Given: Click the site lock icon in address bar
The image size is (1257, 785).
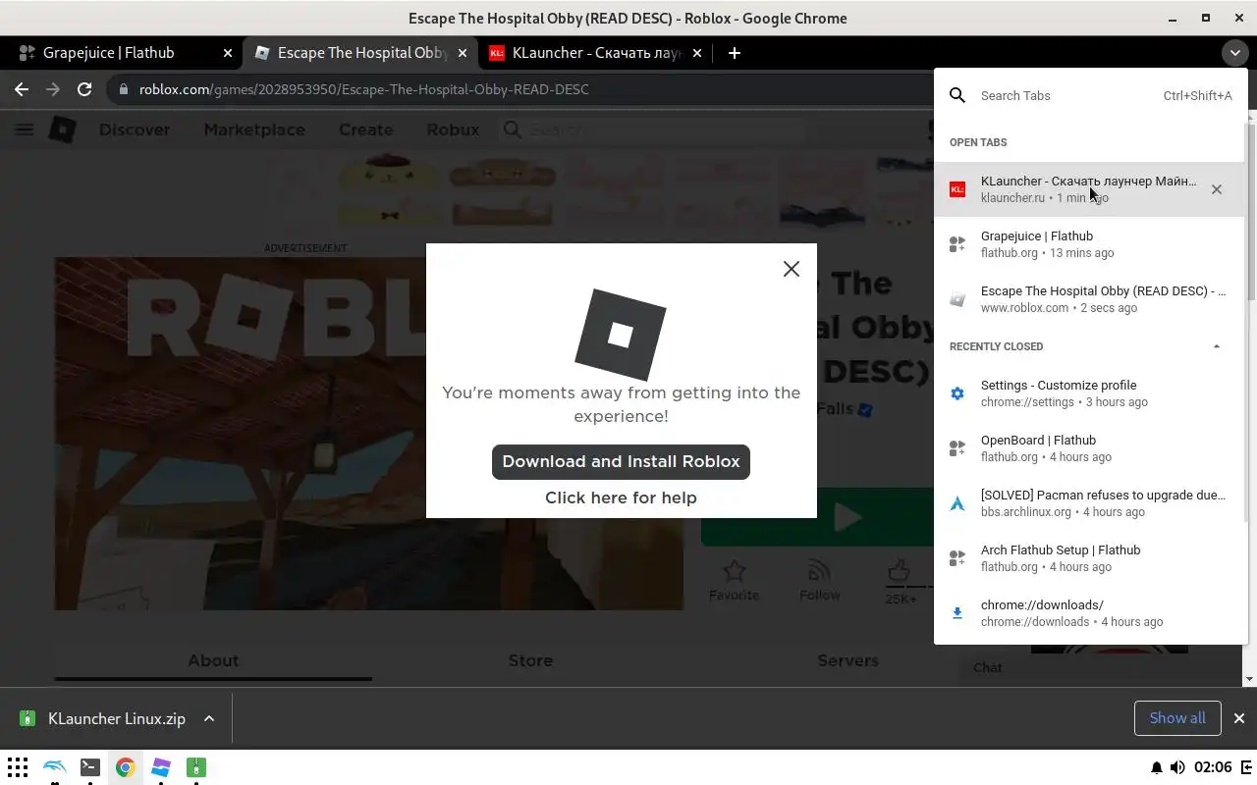Looking at the screenshot, I should click(123, 89).
